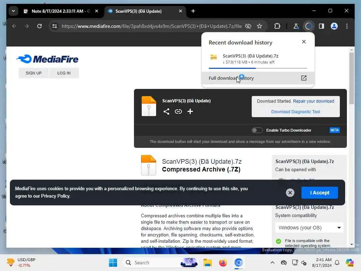Screen dimensions: 361x271
Task: Click the muted volume tray icon
Action: [304, 263]
